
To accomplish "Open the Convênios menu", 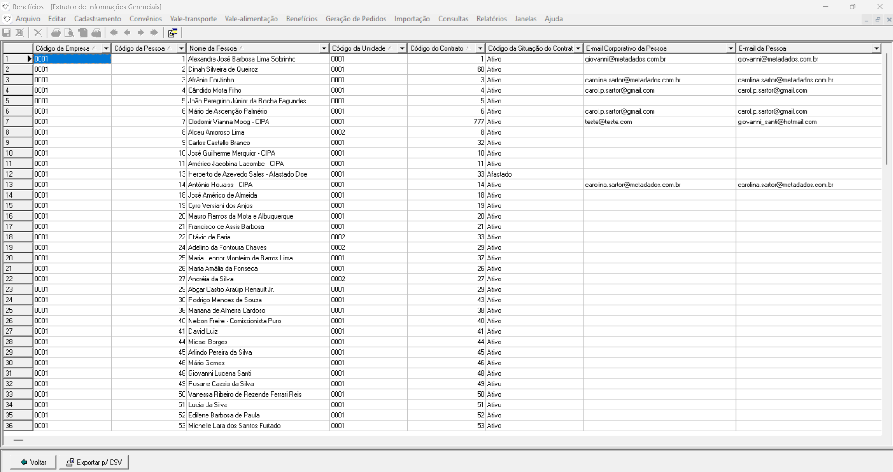I will click(x=146, y=19).
